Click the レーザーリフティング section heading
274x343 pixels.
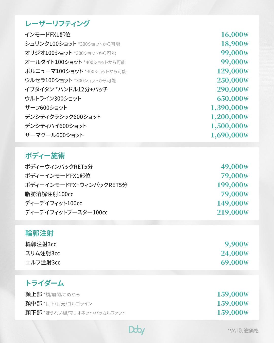click(57, 23)
